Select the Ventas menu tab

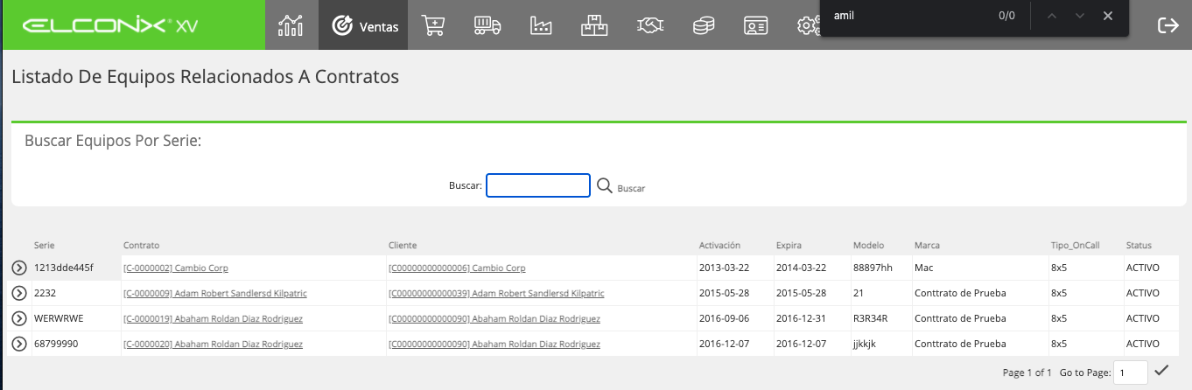(364, 25)
